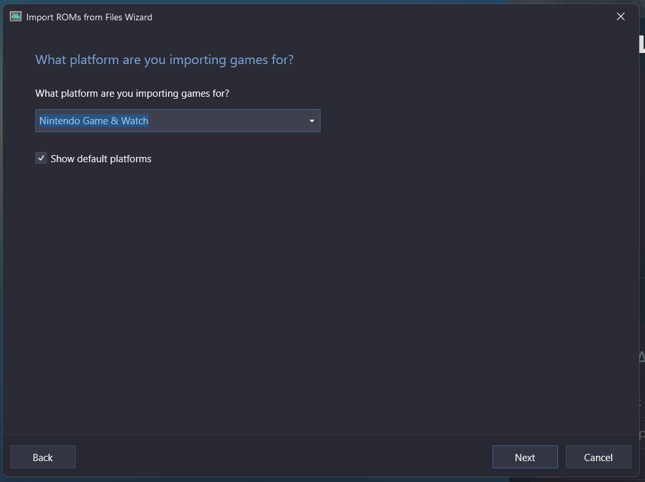Toggle the checkmark beside Show default platforms
This screenshot has height=482, width=645.
(x=41, y=158)
